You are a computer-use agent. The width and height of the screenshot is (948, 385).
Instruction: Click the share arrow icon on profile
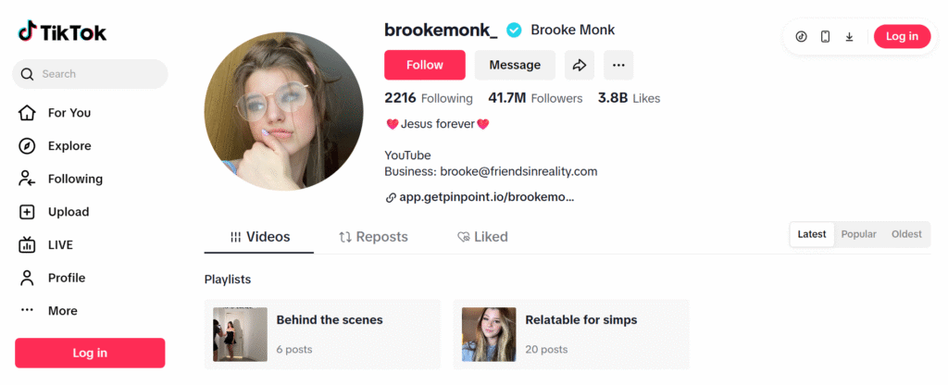(580, 65)
